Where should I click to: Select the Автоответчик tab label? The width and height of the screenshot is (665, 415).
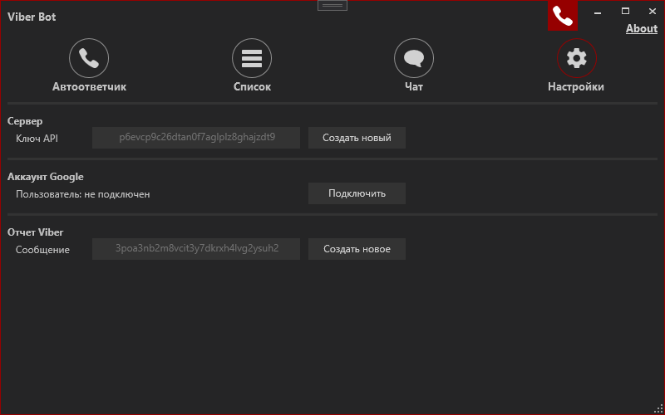tap(89, 87)
